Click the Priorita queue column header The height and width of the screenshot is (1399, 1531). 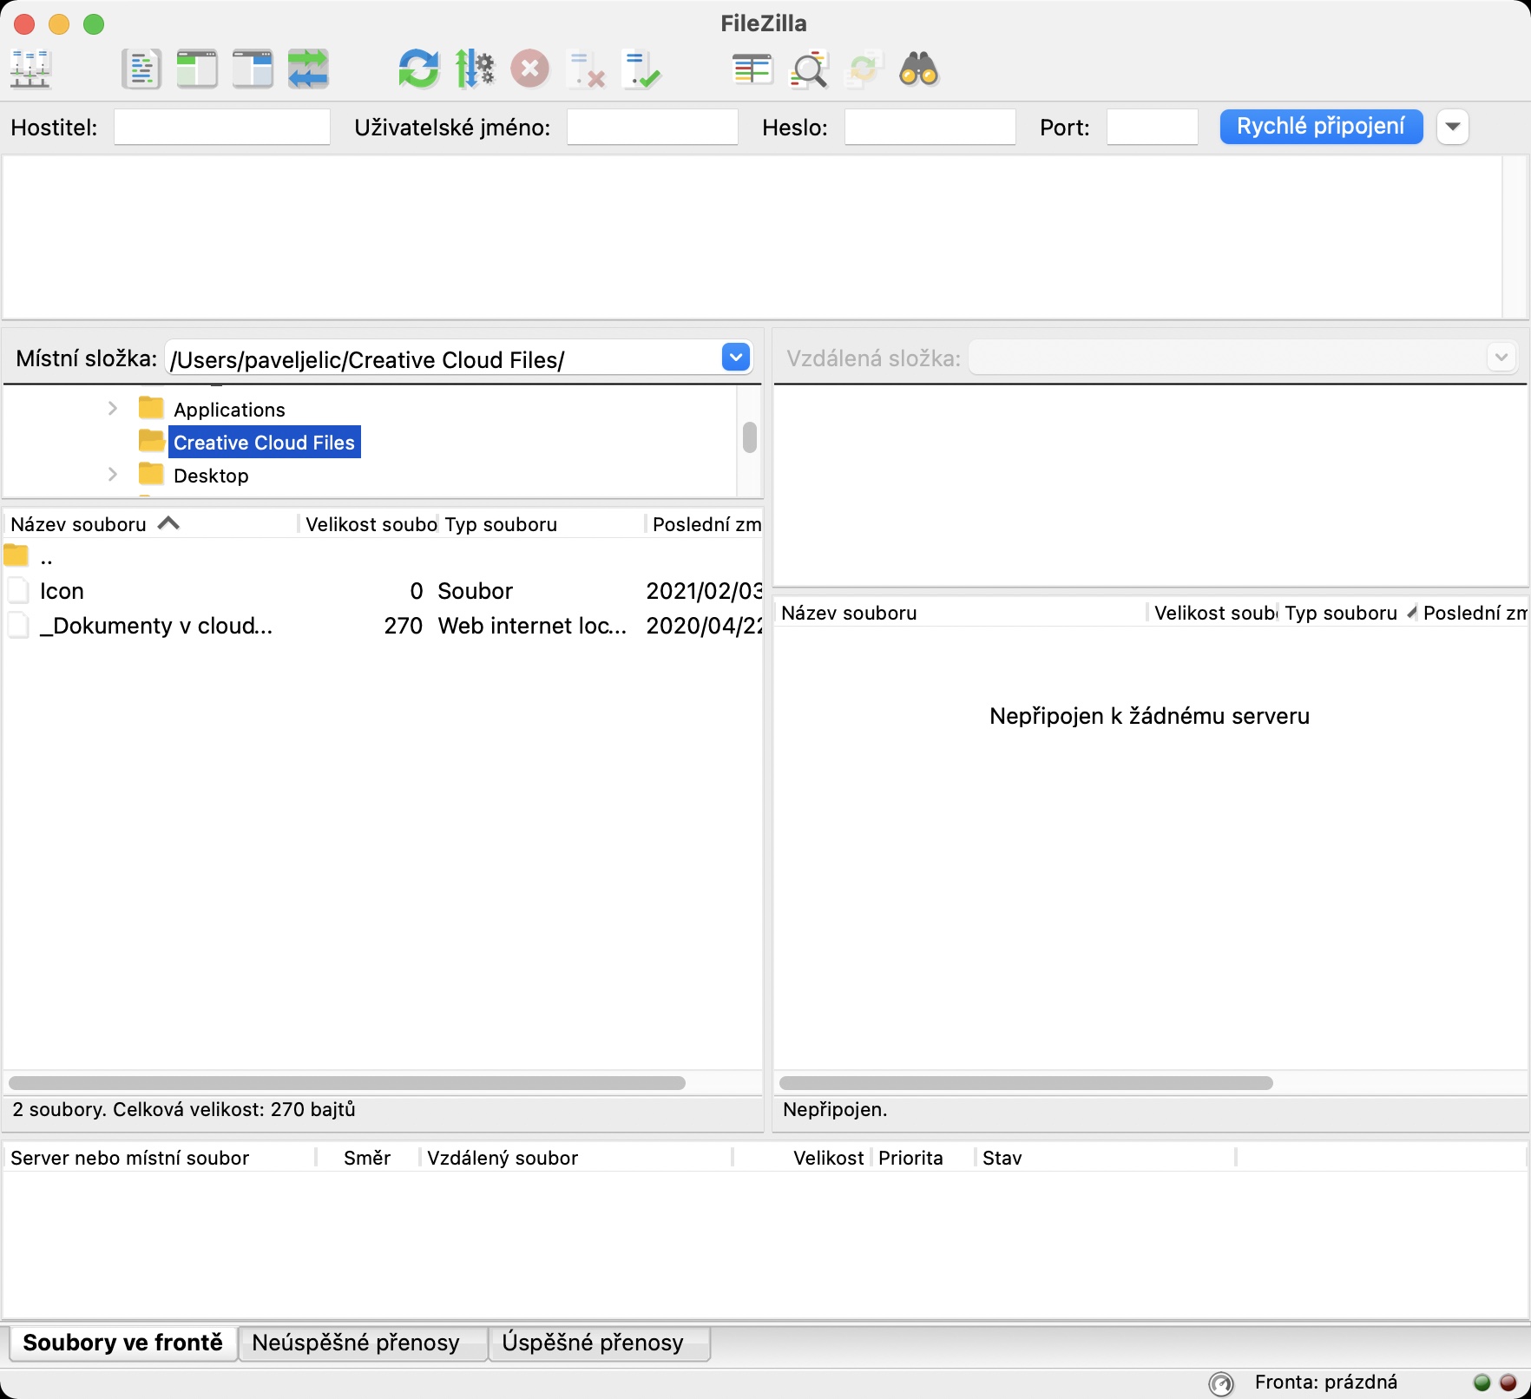(923, 1158)
